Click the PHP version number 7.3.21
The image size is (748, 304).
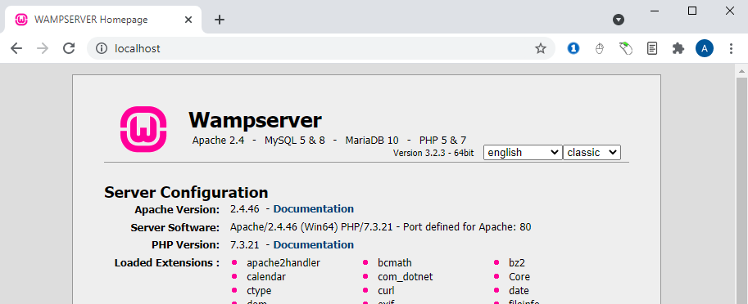(x=244, y=244)
